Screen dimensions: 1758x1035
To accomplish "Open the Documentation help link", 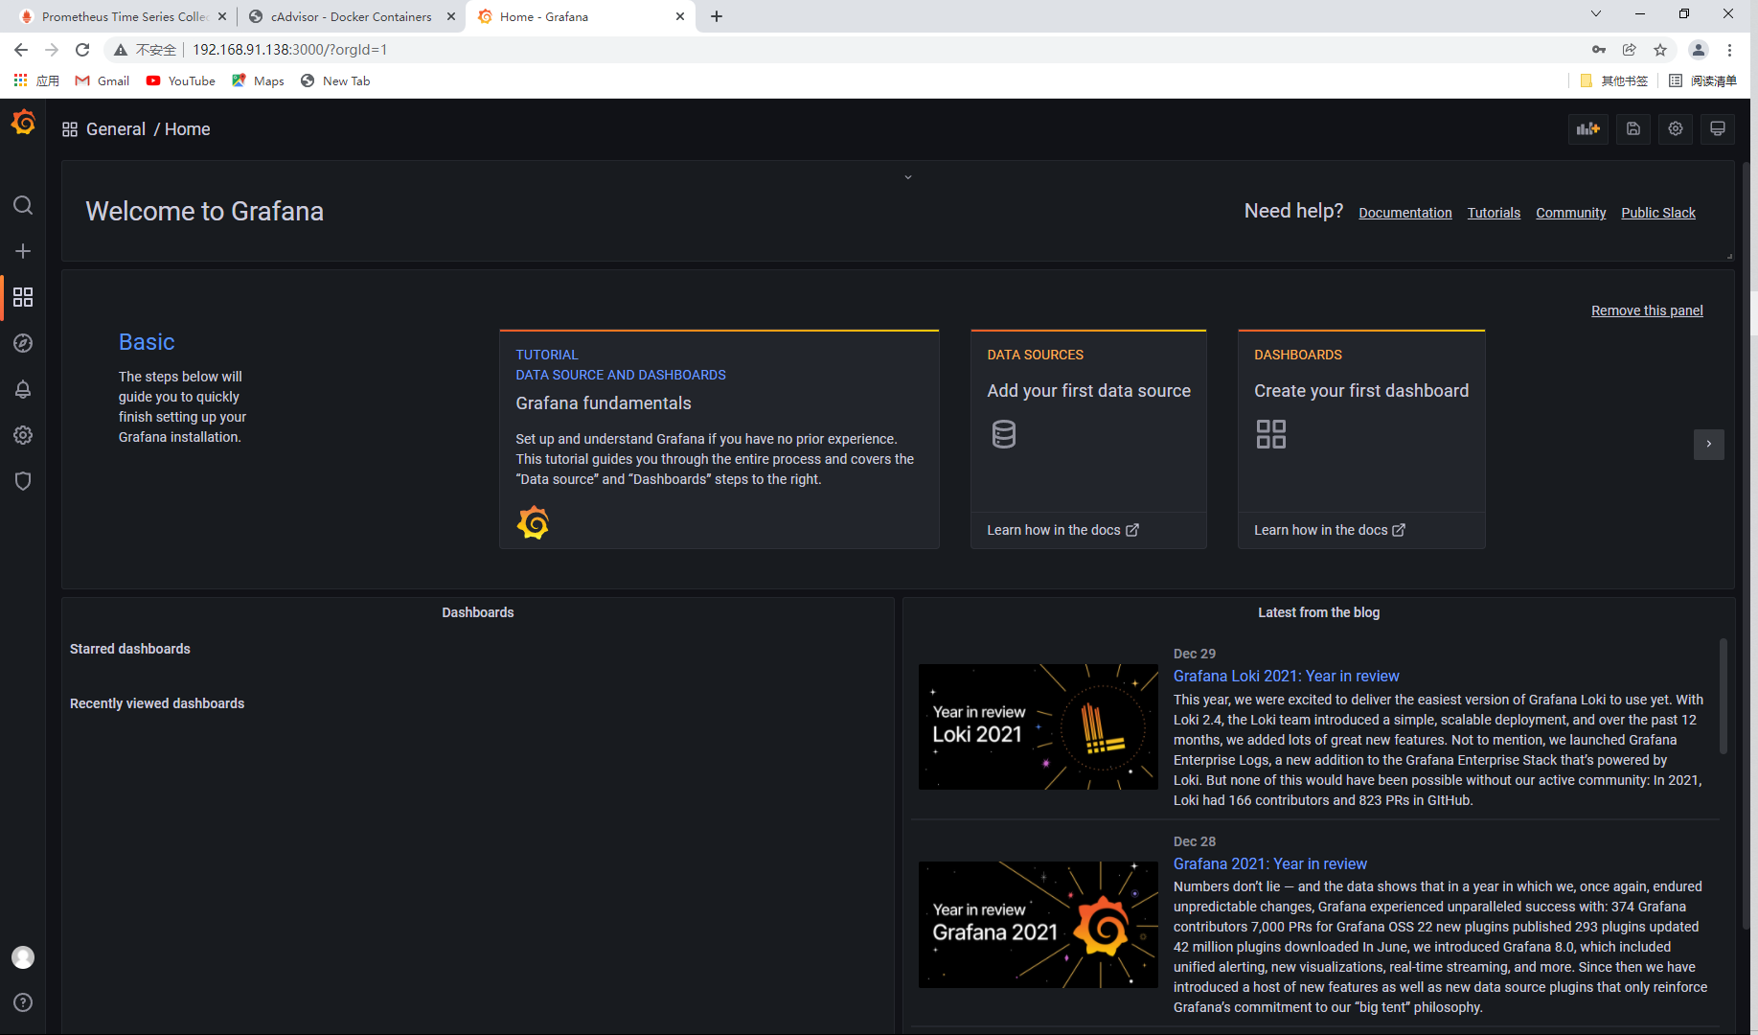I will click(1405, 213).
